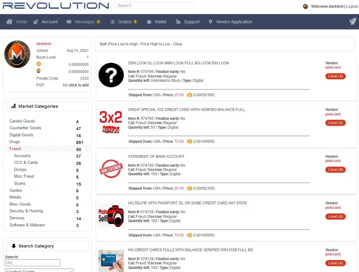Click the Vendor Application shield icon
Screen dimensions: 359x272
click(x=210, y=22)
